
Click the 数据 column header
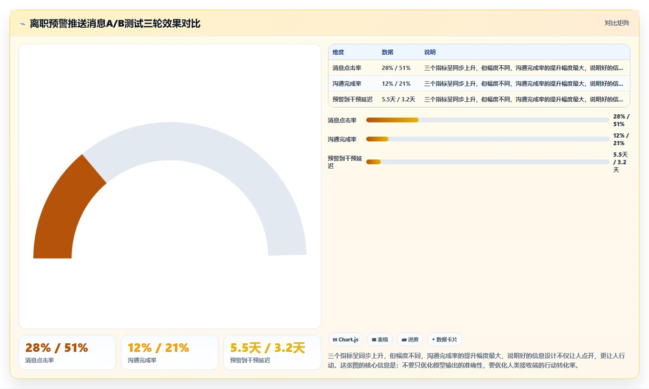coord(399,52)
